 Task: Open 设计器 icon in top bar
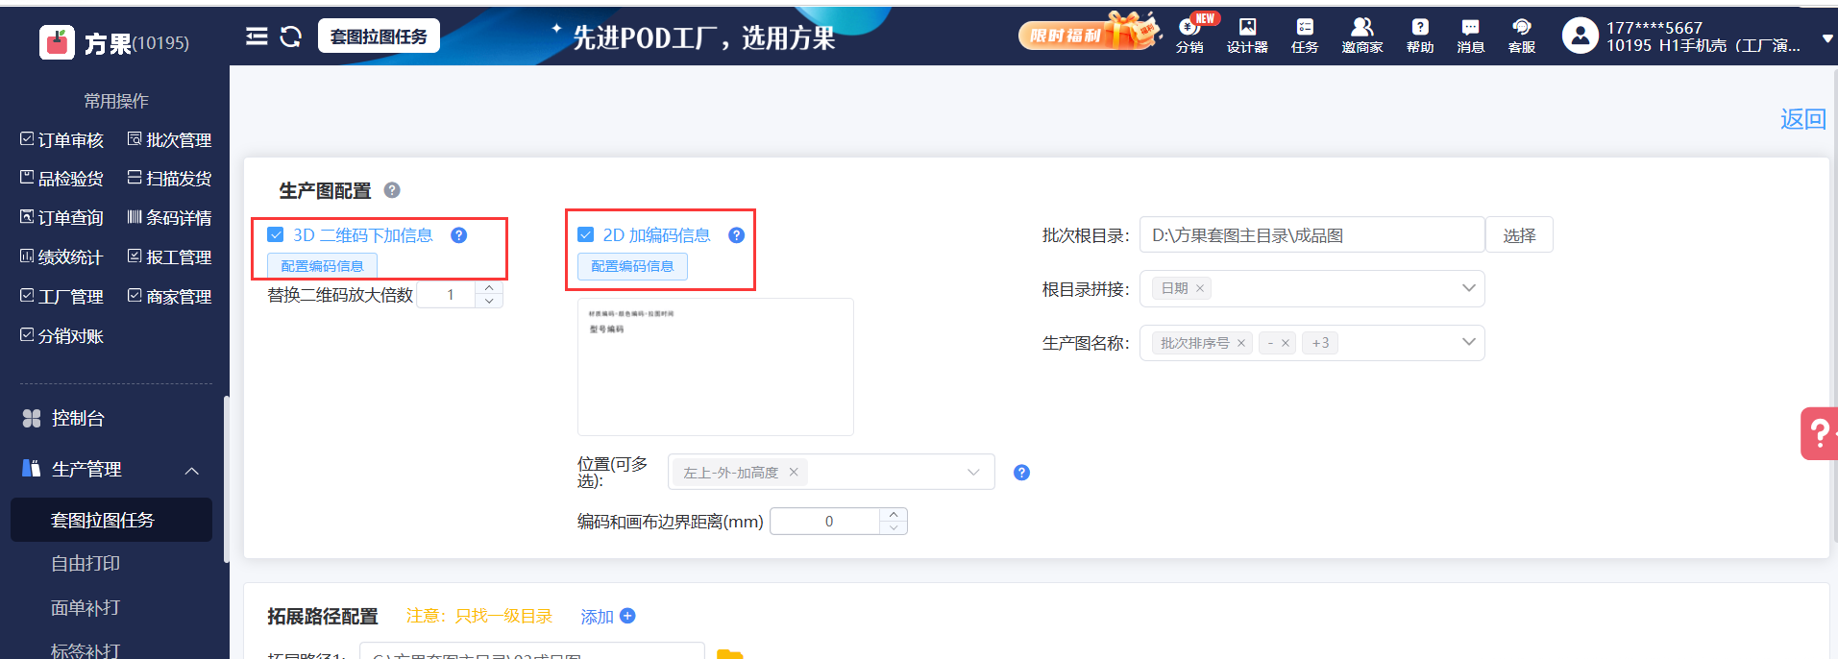tap(1247, 35)
